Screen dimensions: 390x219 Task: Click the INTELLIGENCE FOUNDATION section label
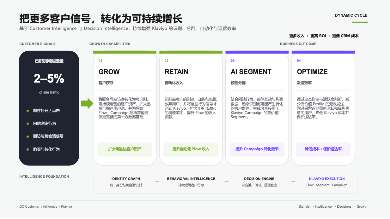point(44,176)
